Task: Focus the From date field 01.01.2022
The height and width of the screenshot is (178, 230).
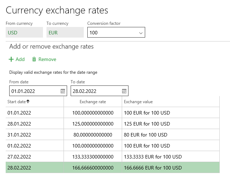Action: [x=34, y=91]
